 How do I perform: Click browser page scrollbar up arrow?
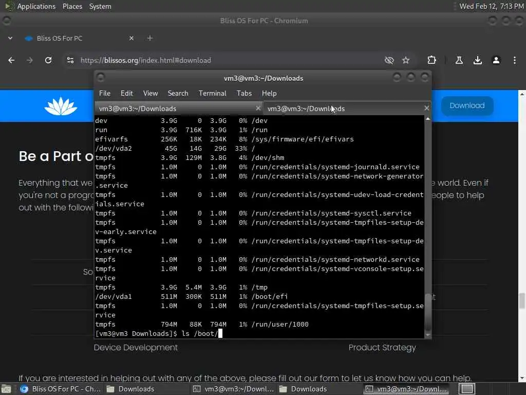522,94
